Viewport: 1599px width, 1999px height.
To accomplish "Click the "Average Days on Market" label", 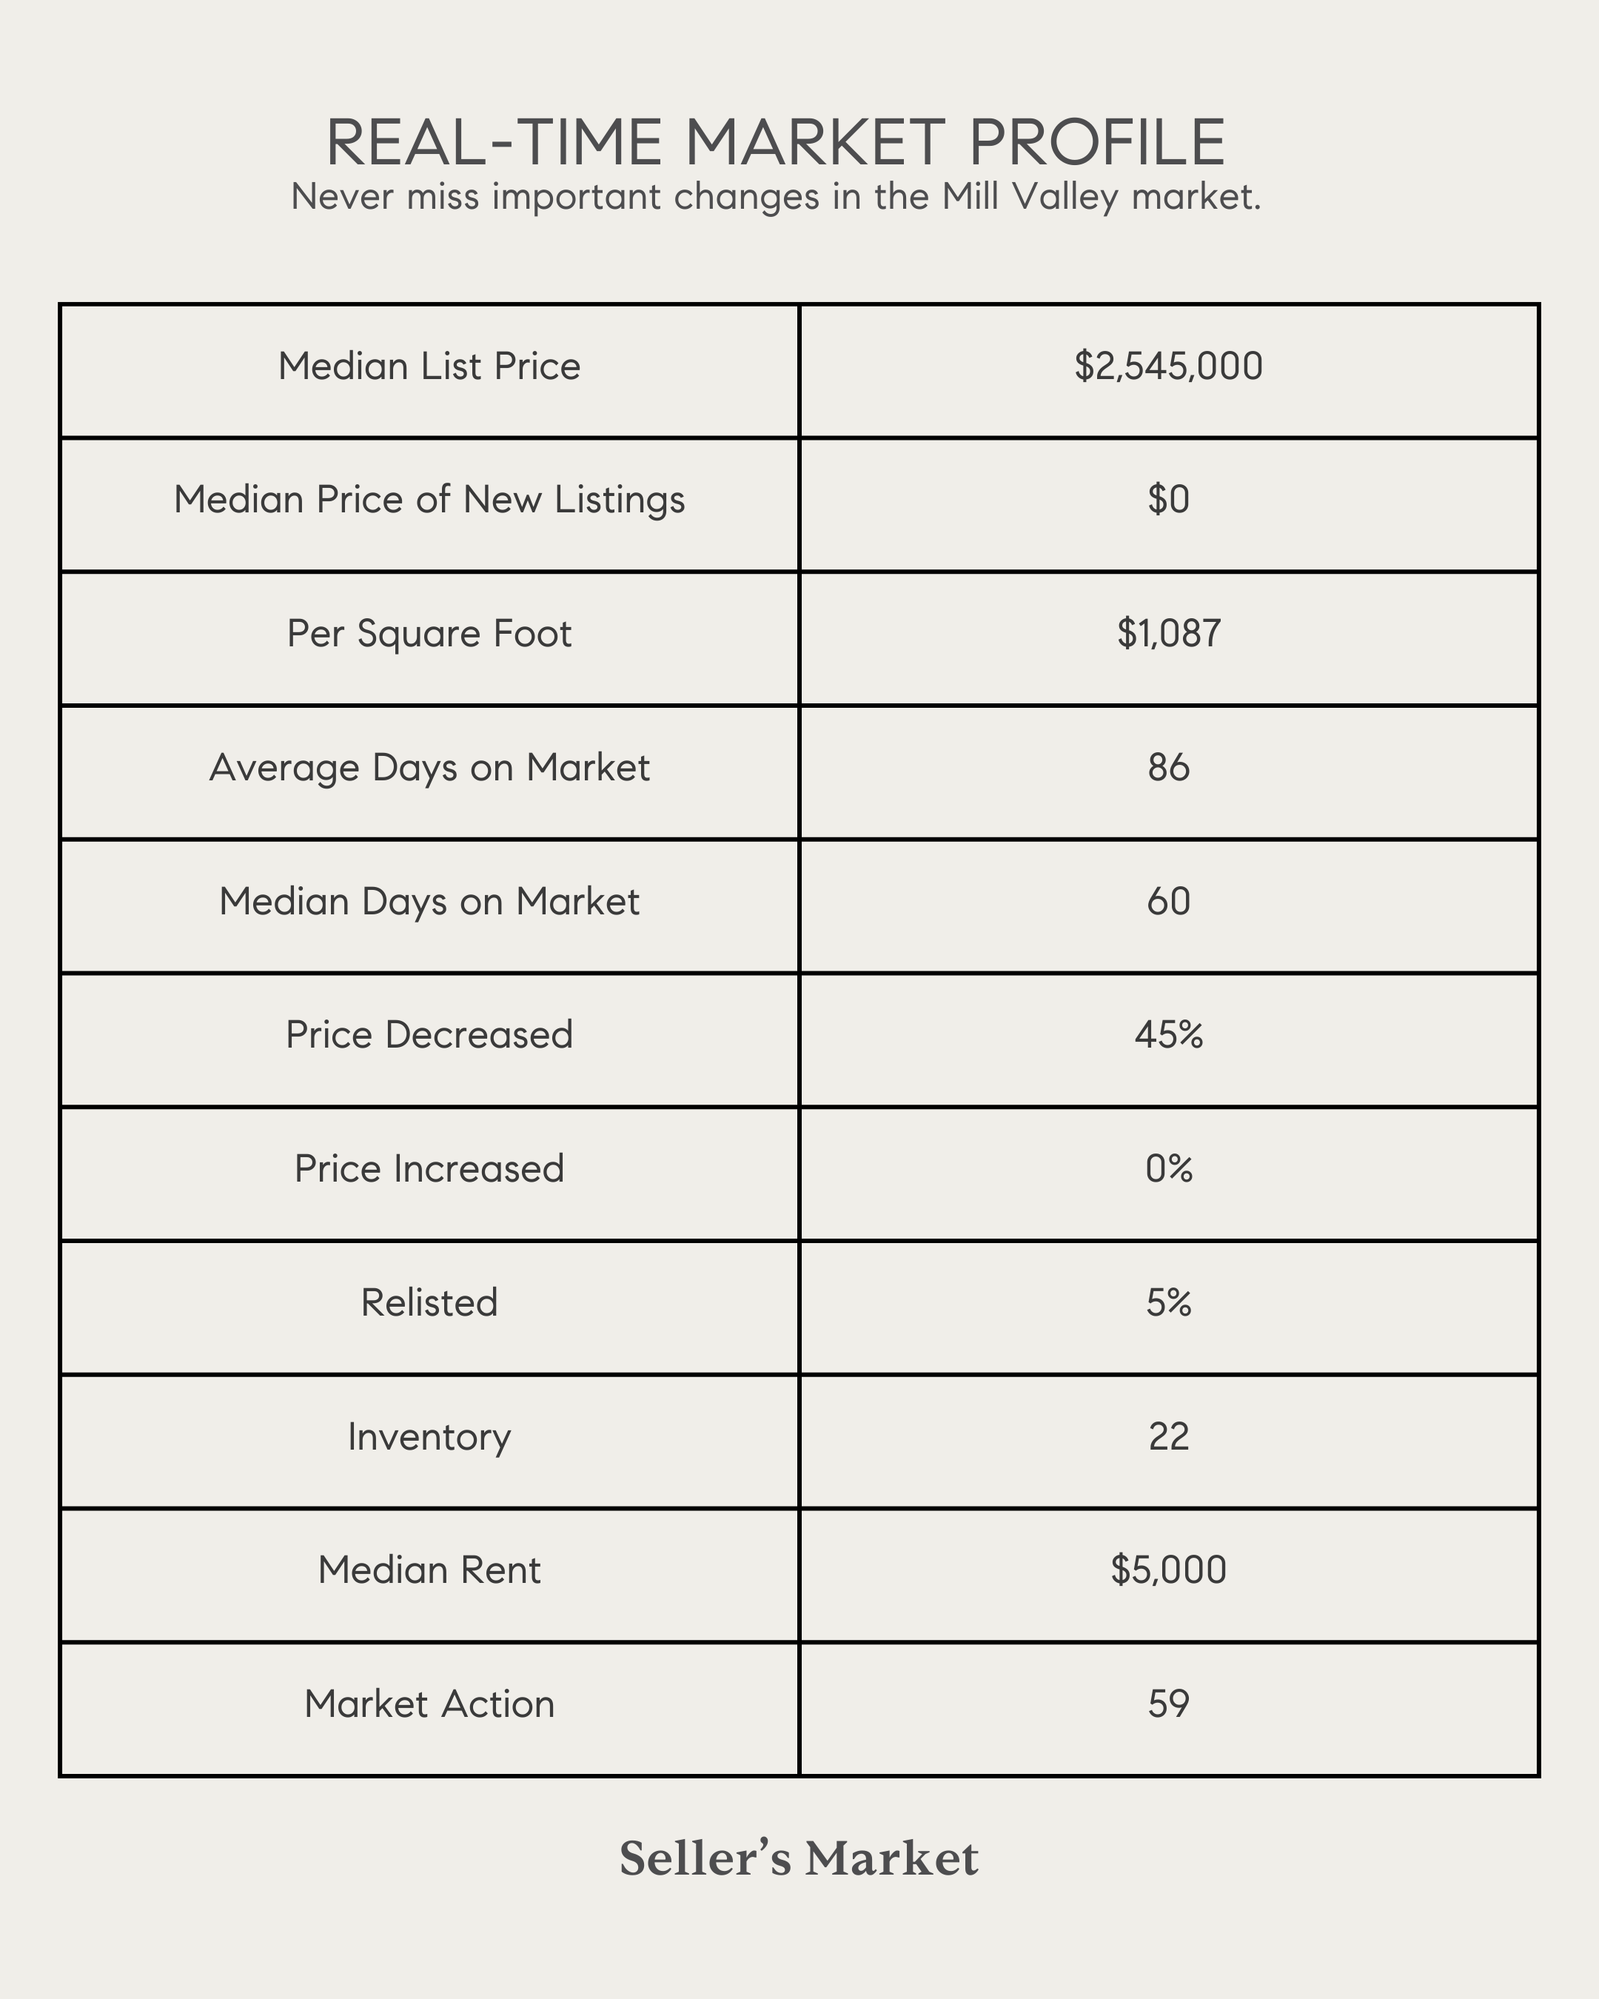I will [x=429, y=768].
